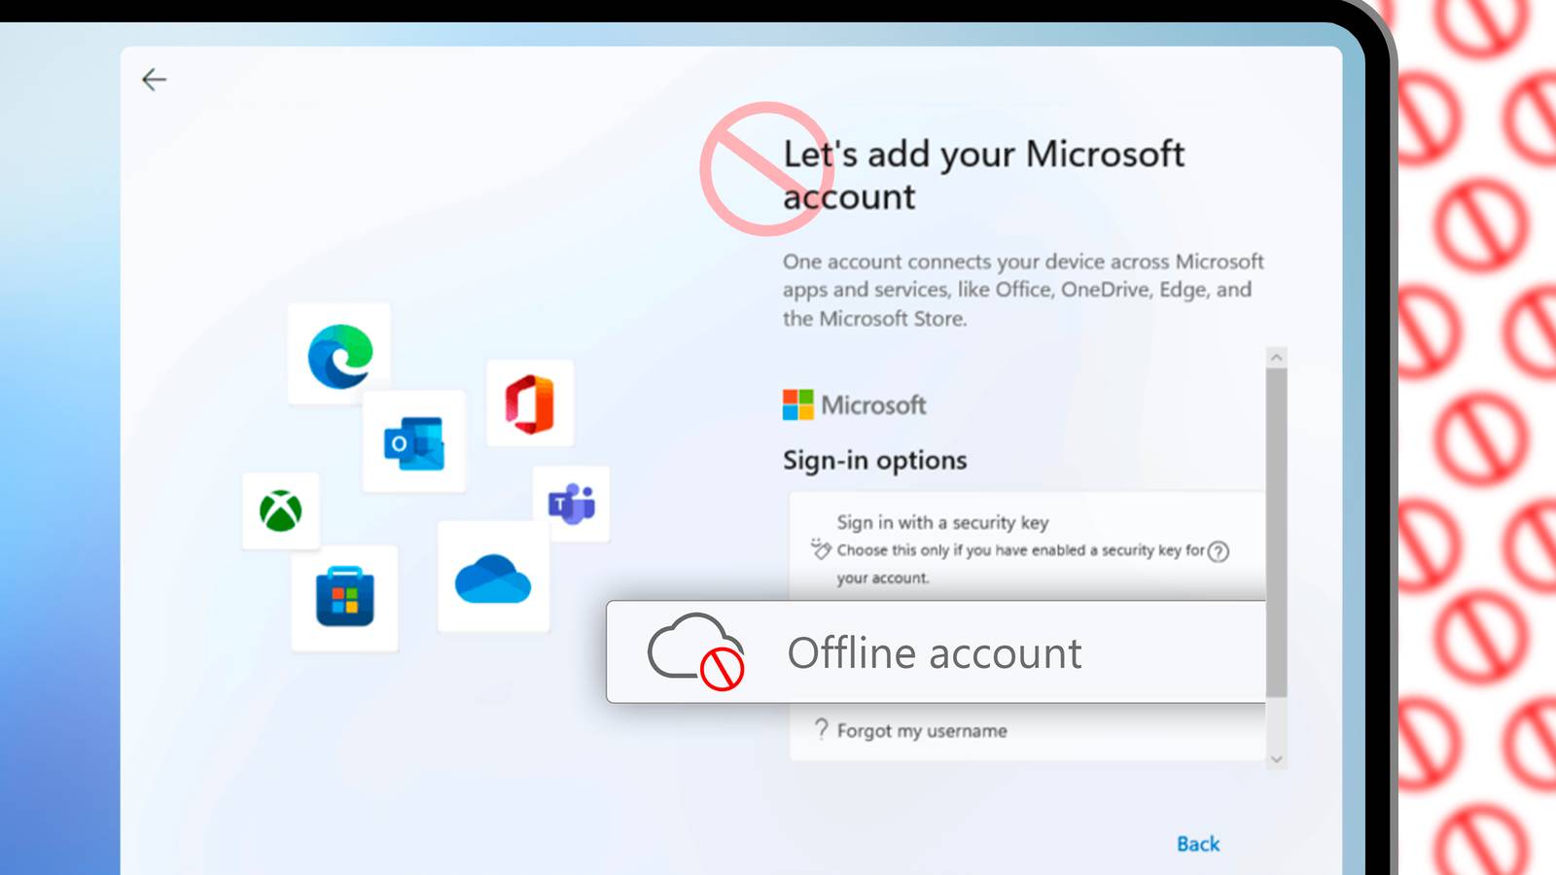The image size is (1556, 875).
Task: Go back using the top-left arrow
Action: [x=154, y=80]
